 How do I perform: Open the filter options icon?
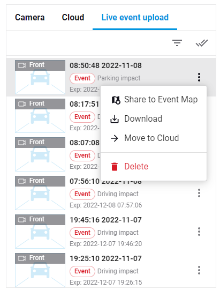point(177,43)
